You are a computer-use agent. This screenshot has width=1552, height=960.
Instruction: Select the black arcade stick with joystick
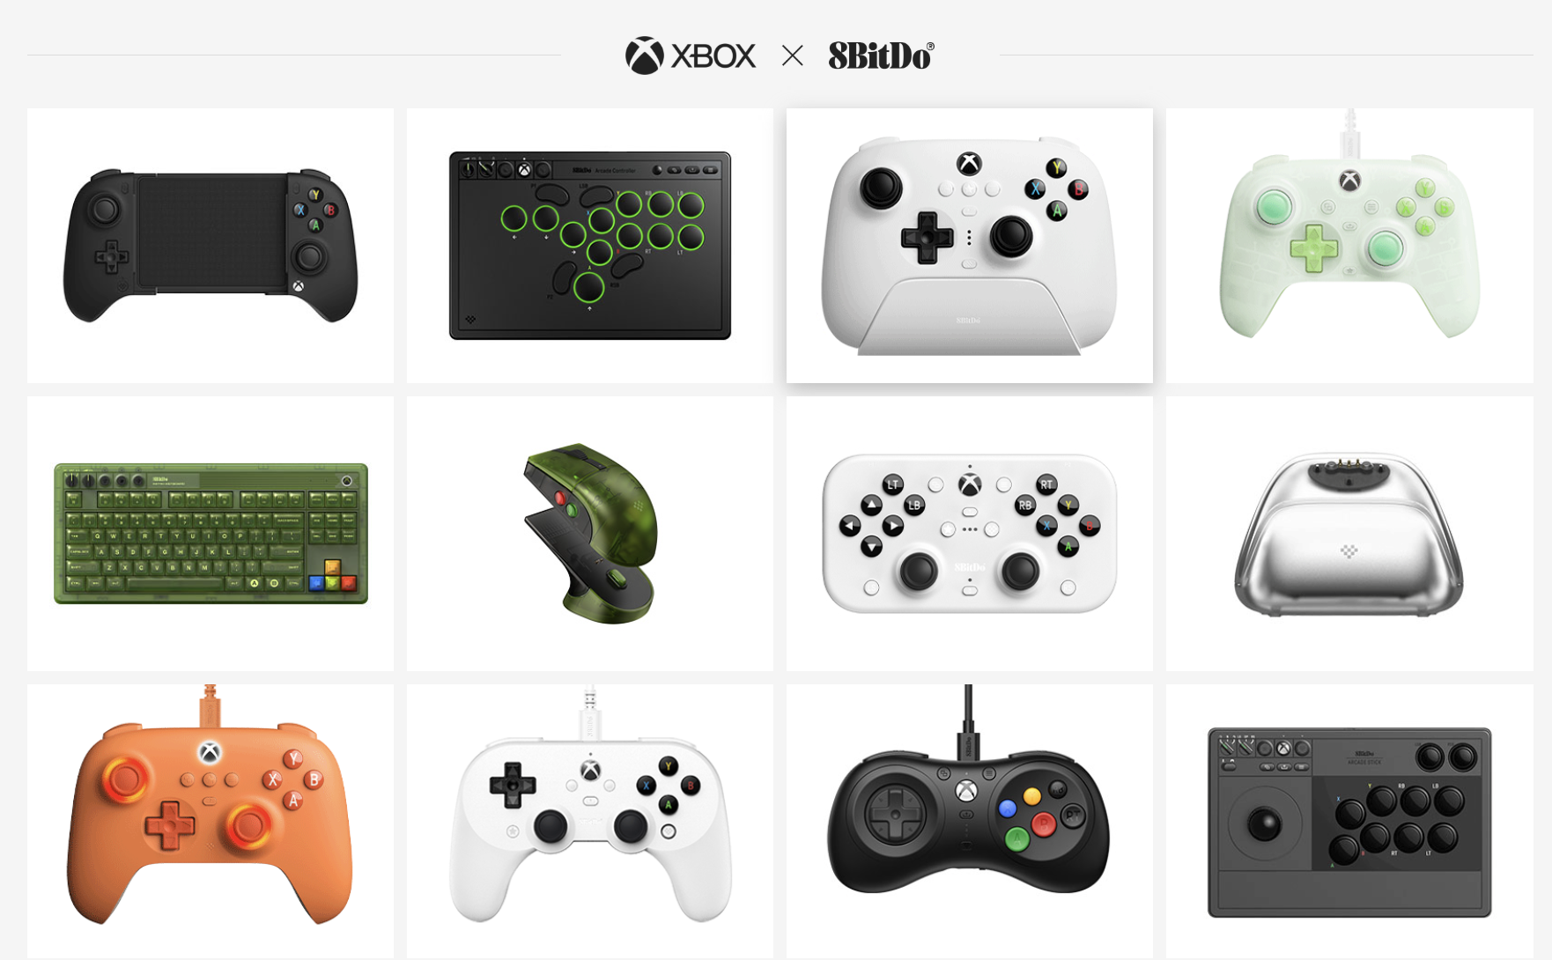pyautogui.click(x=1349, y=821)
